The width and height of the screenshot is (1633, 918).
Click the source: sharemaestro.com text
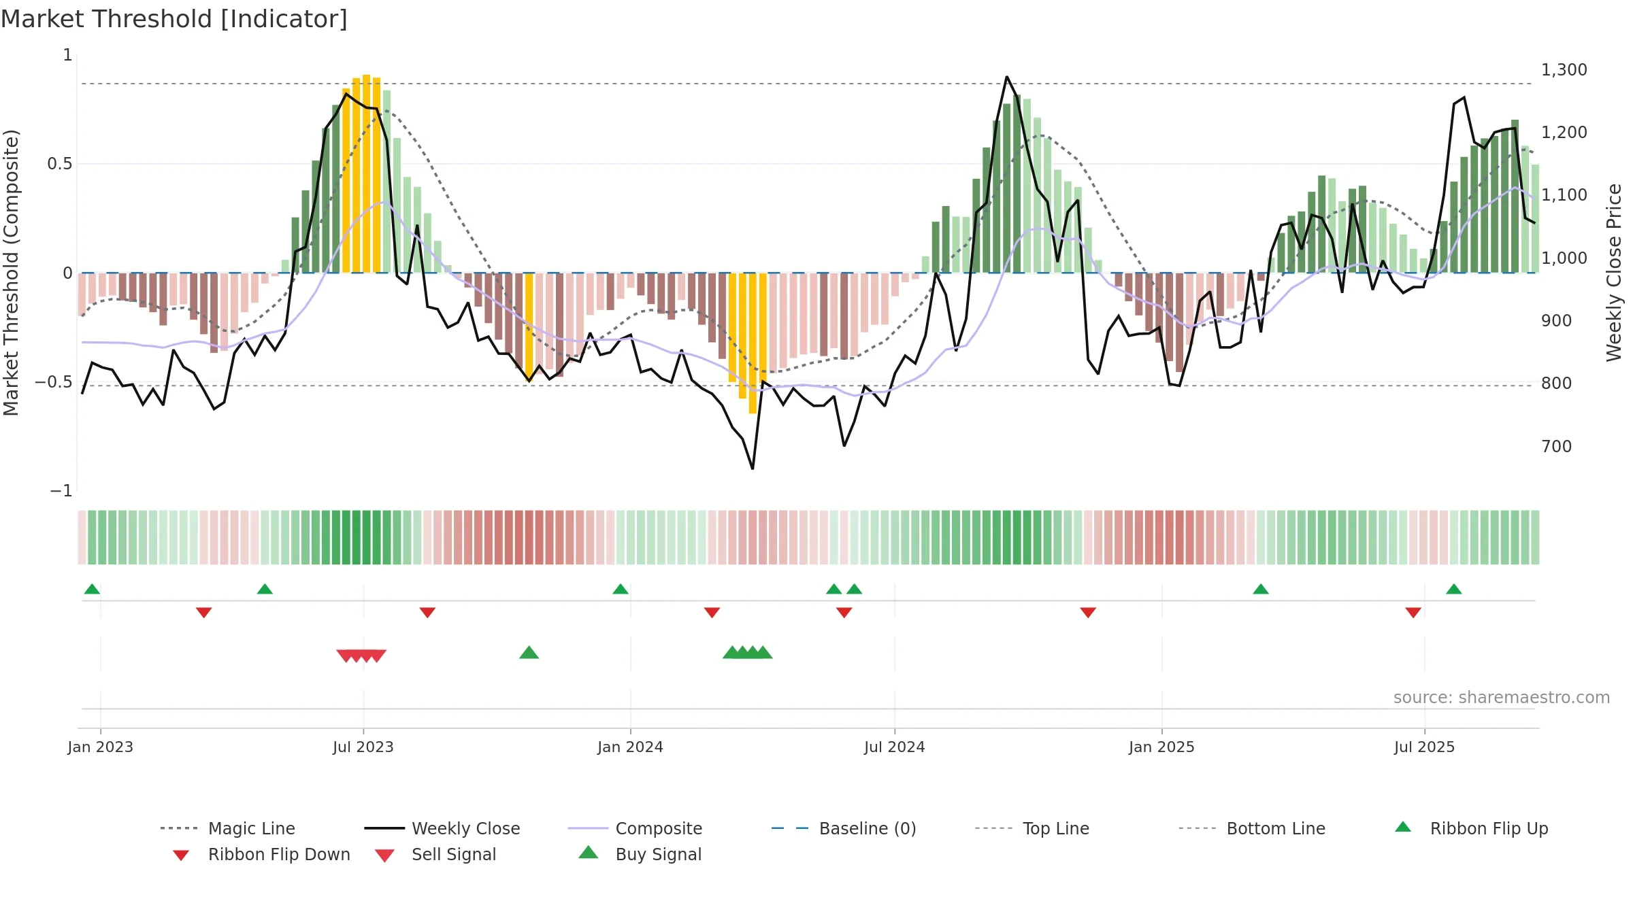click(1502, 698)
